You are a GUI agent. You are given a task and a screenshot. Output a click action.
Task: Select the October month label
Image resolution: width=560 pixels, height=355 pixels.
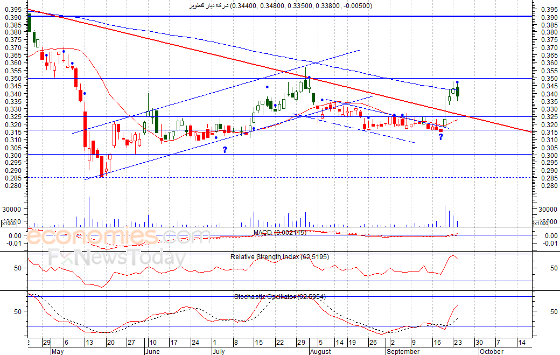pos(492,351)
